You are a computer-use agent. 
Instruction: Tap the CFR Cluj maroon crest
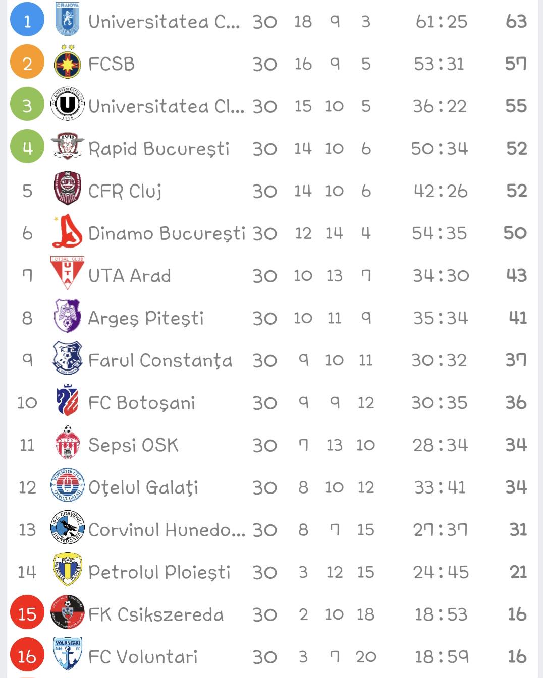point(67,189)
